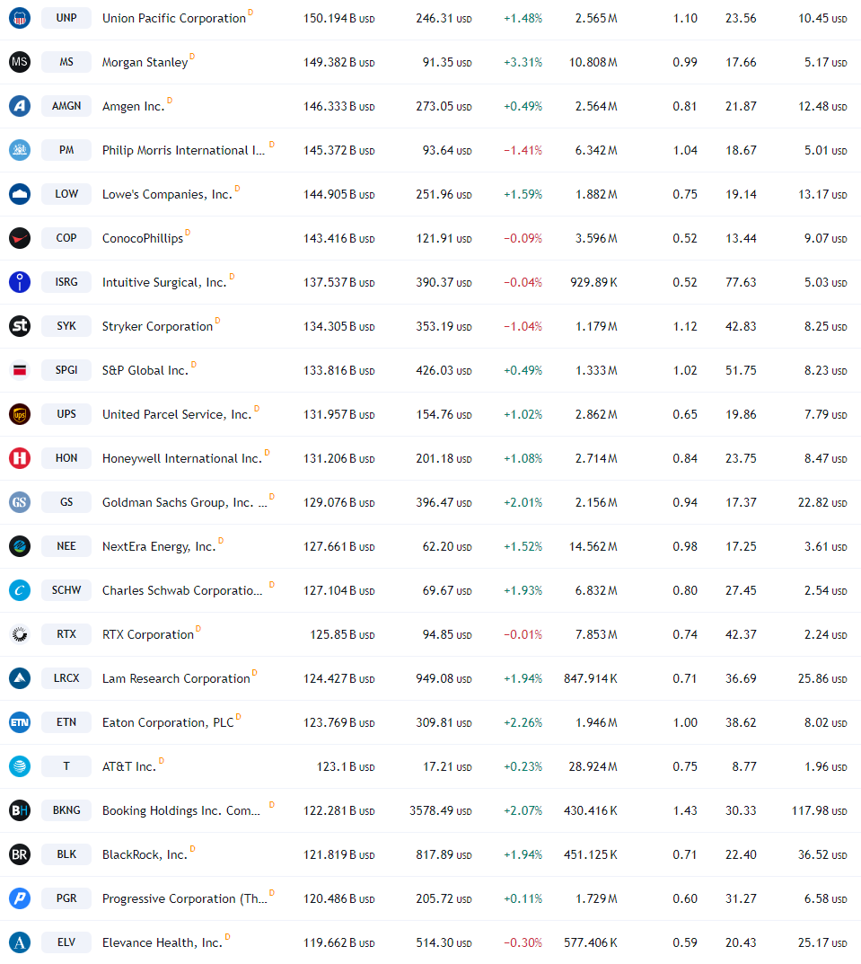Click the Charles Schwab logo icon

pyautogui.click(x=20, y=590)
